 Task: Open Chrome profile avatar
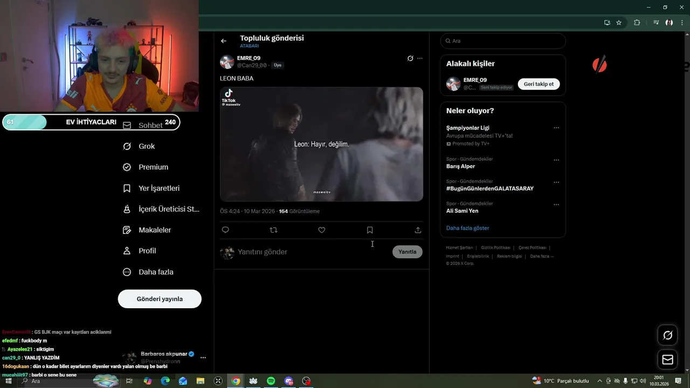[669, 23]
